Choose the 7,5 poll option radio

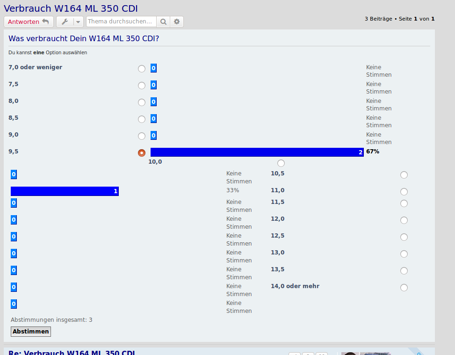(142, 86)
